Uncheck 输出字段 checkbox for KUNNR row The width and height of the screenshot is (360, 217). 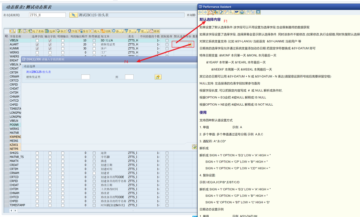pyautogui.click(x=50, y=49)
